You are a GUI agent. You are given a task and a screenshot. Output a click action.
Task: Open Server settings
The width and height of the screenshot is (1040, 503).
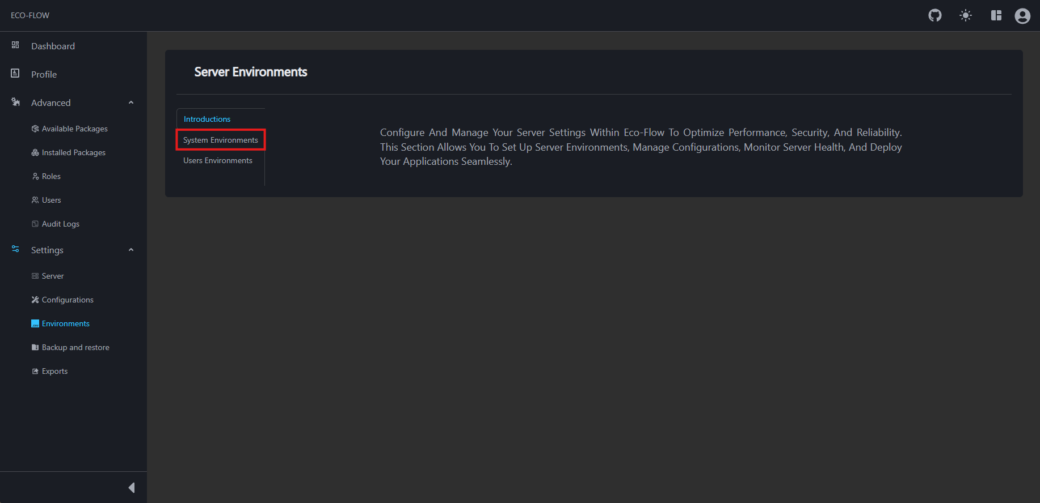(x=53, y=276)
